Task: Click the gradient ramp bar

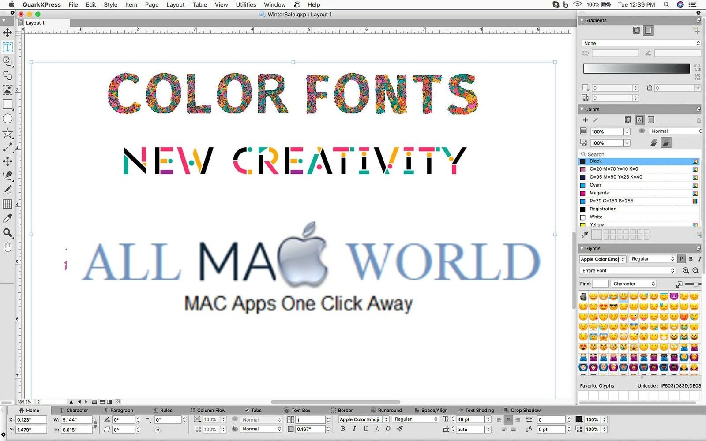Action: (636, 68)
